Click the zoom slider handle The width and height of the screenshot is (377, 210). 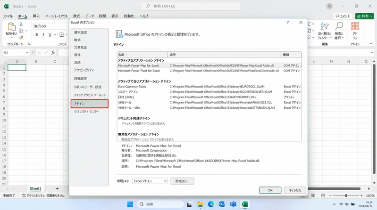[x=346, y=195]
